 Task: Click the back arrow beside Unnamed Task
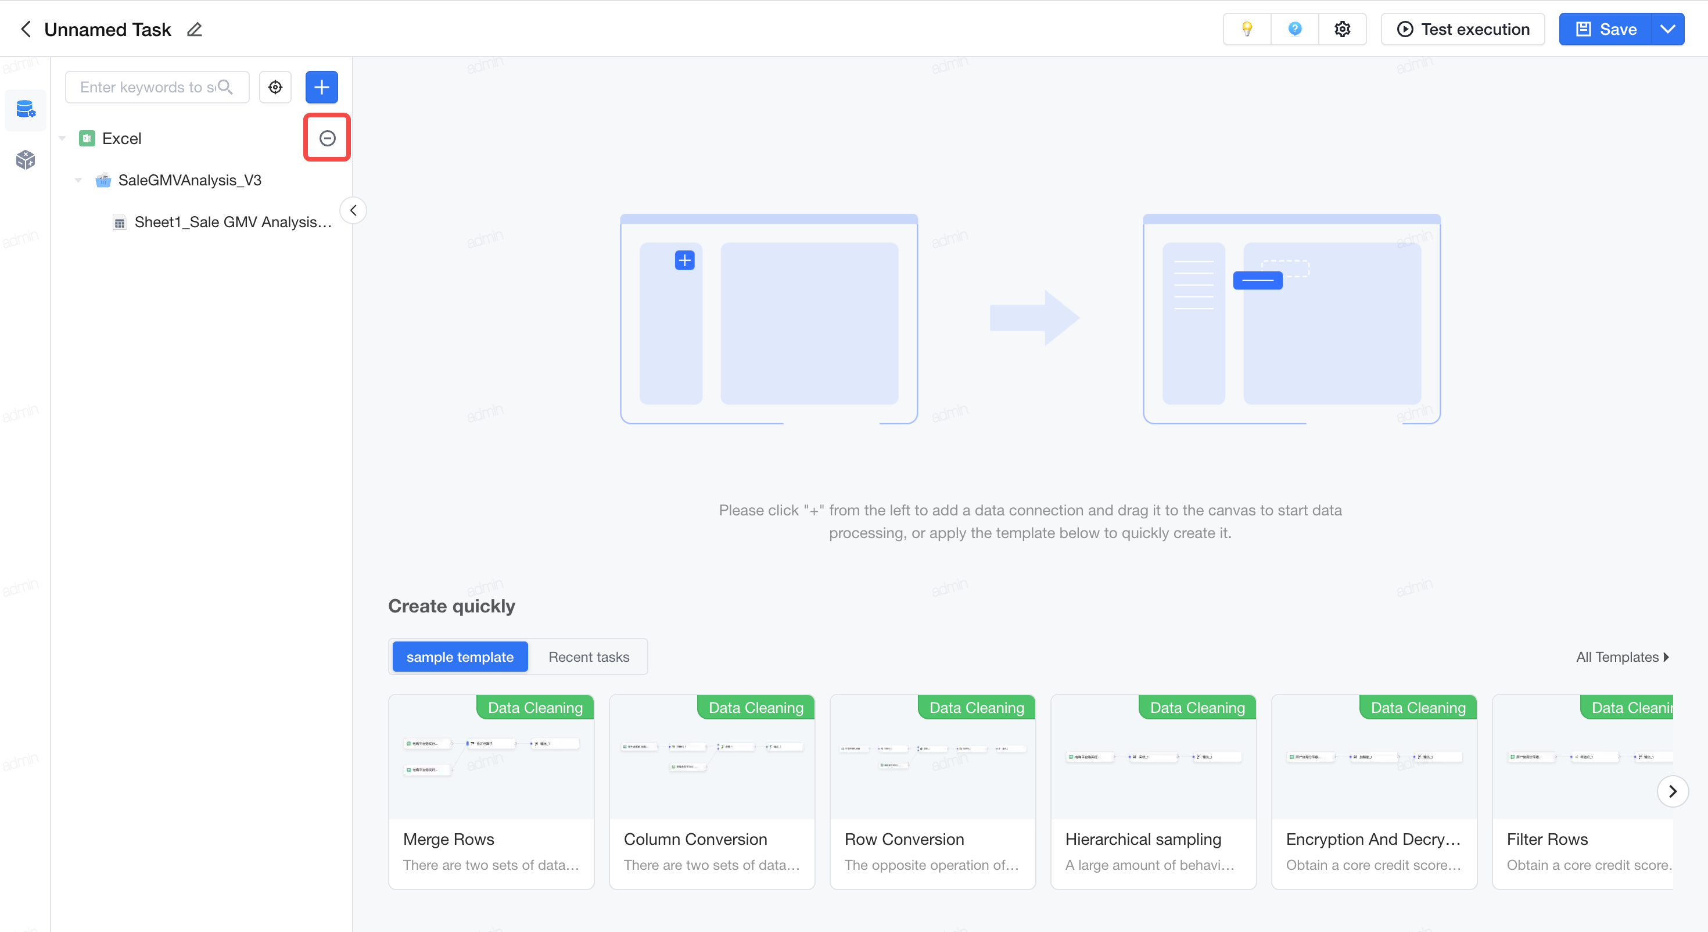25,29
